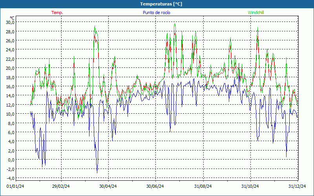Click the 31/08/24 date label
This screenshot has width=314, height=196.
click(203, 186)
